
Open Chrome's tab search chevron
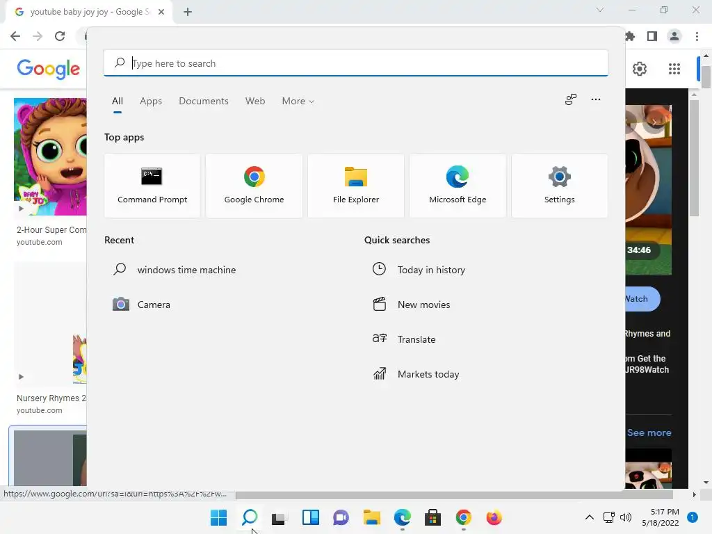[x=600, y=10]
